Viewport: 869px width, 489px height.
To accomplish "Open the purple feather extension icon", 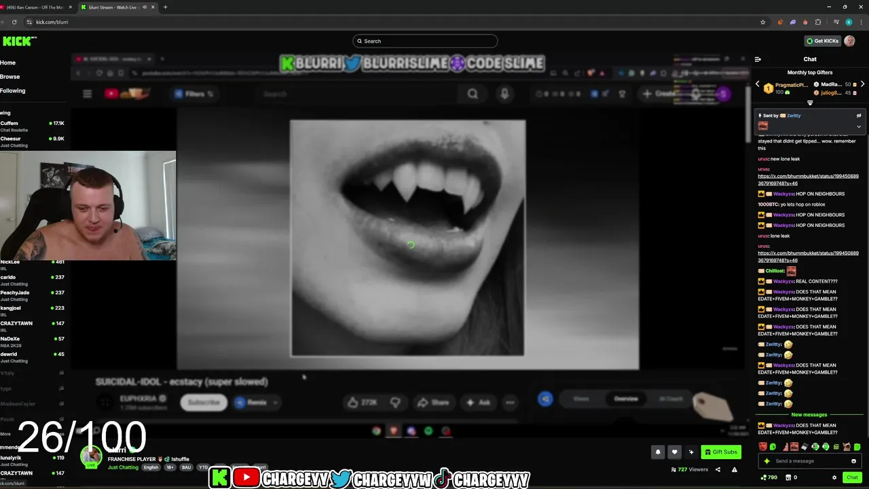I will pos(792,22).
